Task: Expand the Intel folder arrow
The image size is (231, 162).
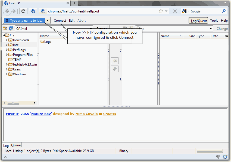Action: pos(7,45)
